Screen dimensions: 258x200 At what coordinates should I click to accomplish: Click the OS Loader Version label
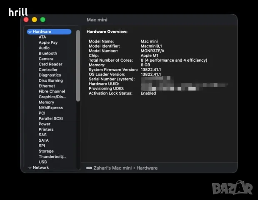click(x=107, y=75)
